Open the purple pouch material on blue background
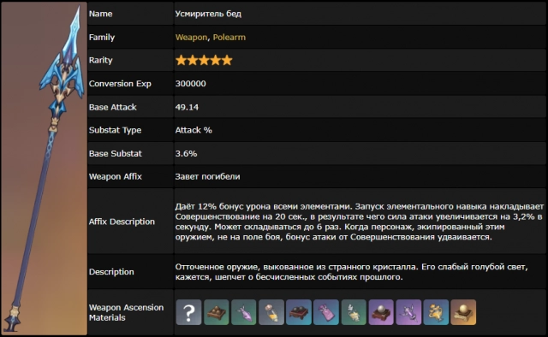The height and width of the screenshot is (337, 548). [x=326, y=312]
